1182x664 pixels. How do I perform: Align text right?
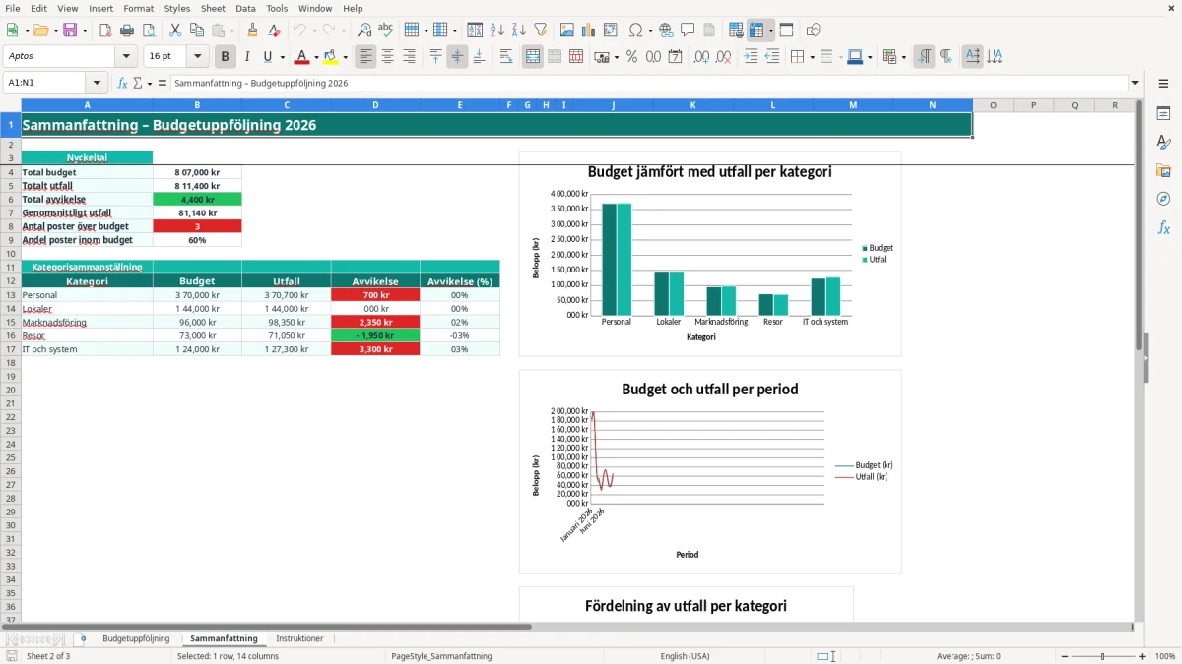pos(409,57)
